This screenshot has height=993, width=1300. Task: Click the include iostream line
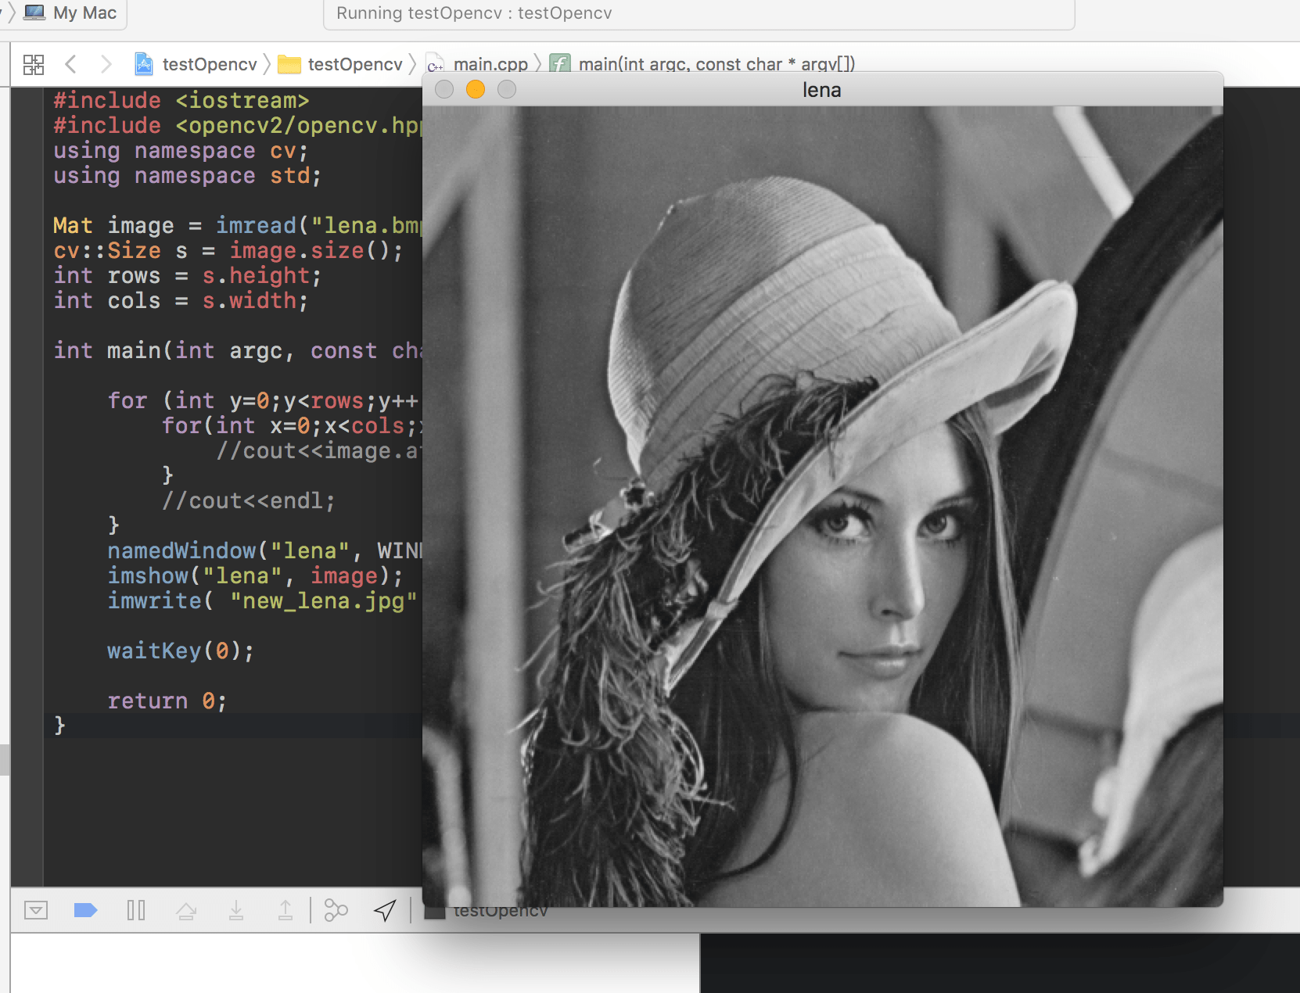tap(181, 101)
